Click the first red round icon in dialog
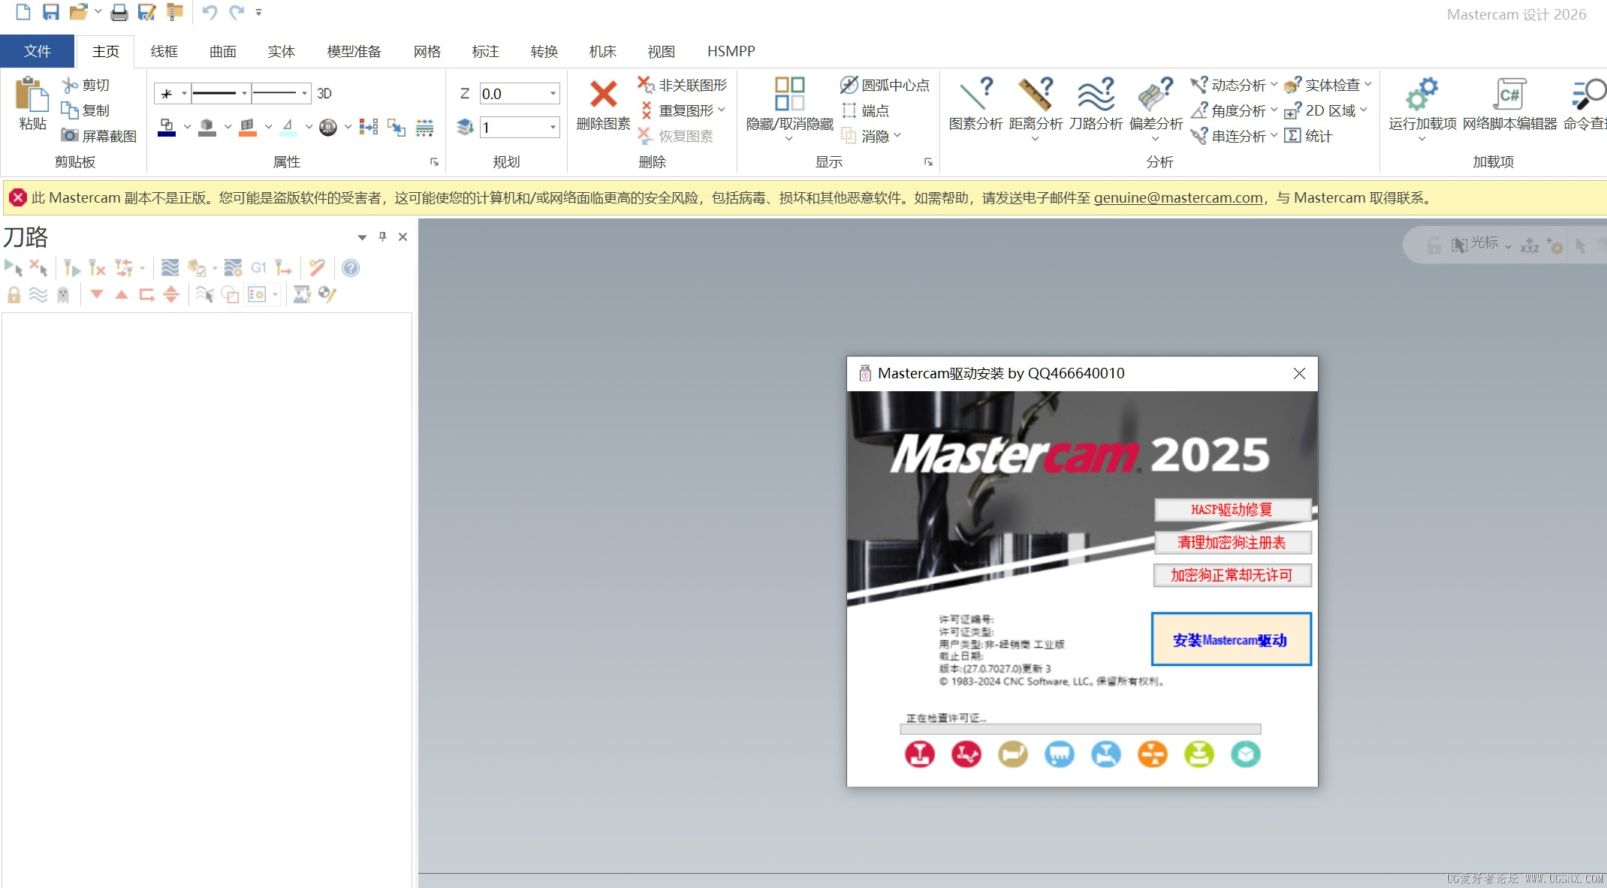 [x=920, y=754]
